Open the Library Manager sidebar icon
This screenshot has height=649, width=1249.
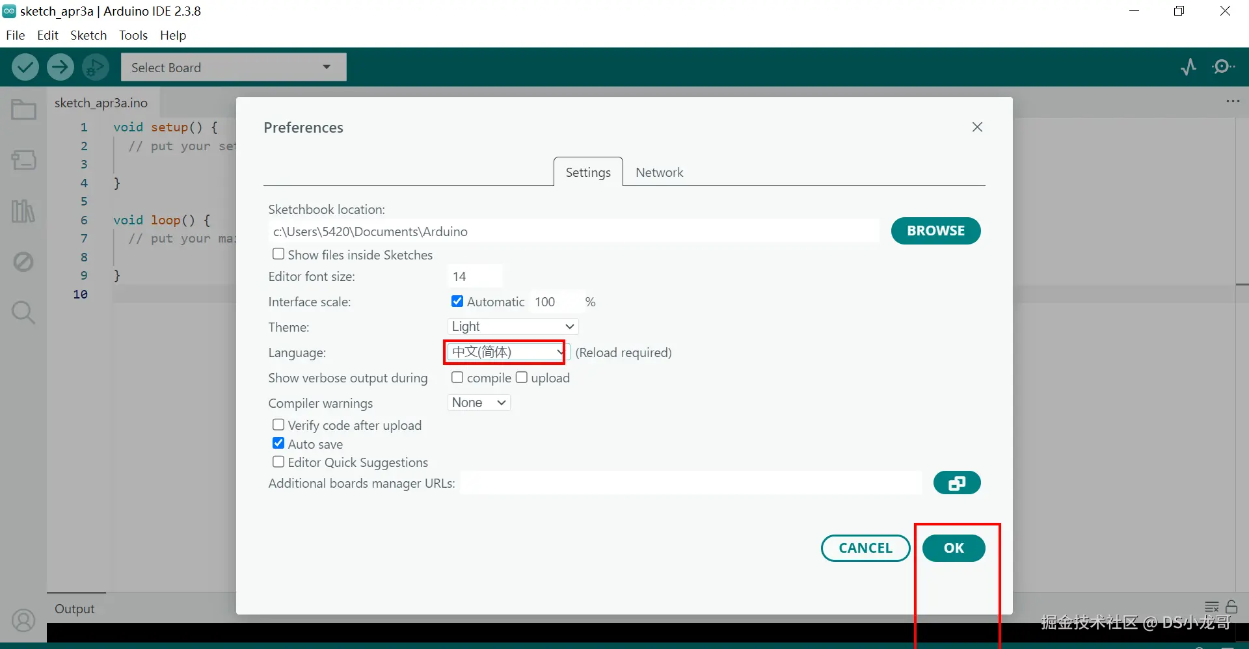(x=23, y=211)
